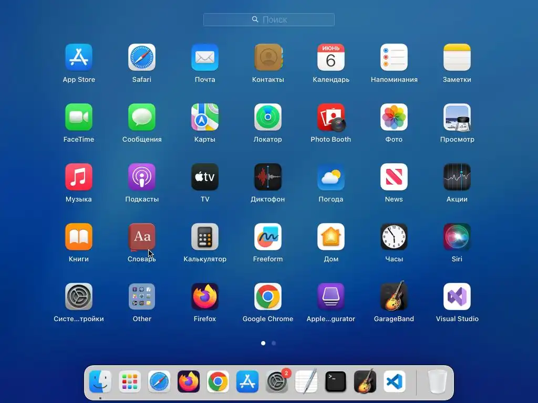This screenshot has height=403, width=538.
Task: Open Контакты app
Action: tap(268, 57)
